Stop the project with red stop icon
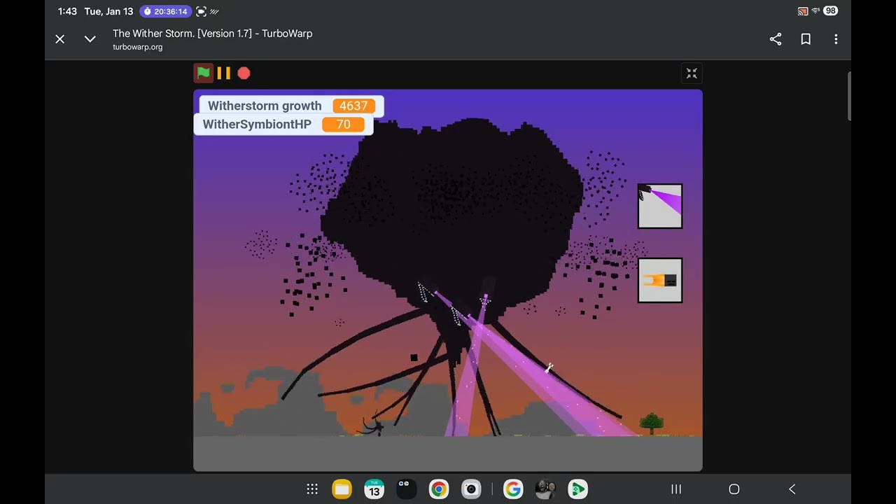Screen dimensions: 896x504 click(x=244, y=73)
